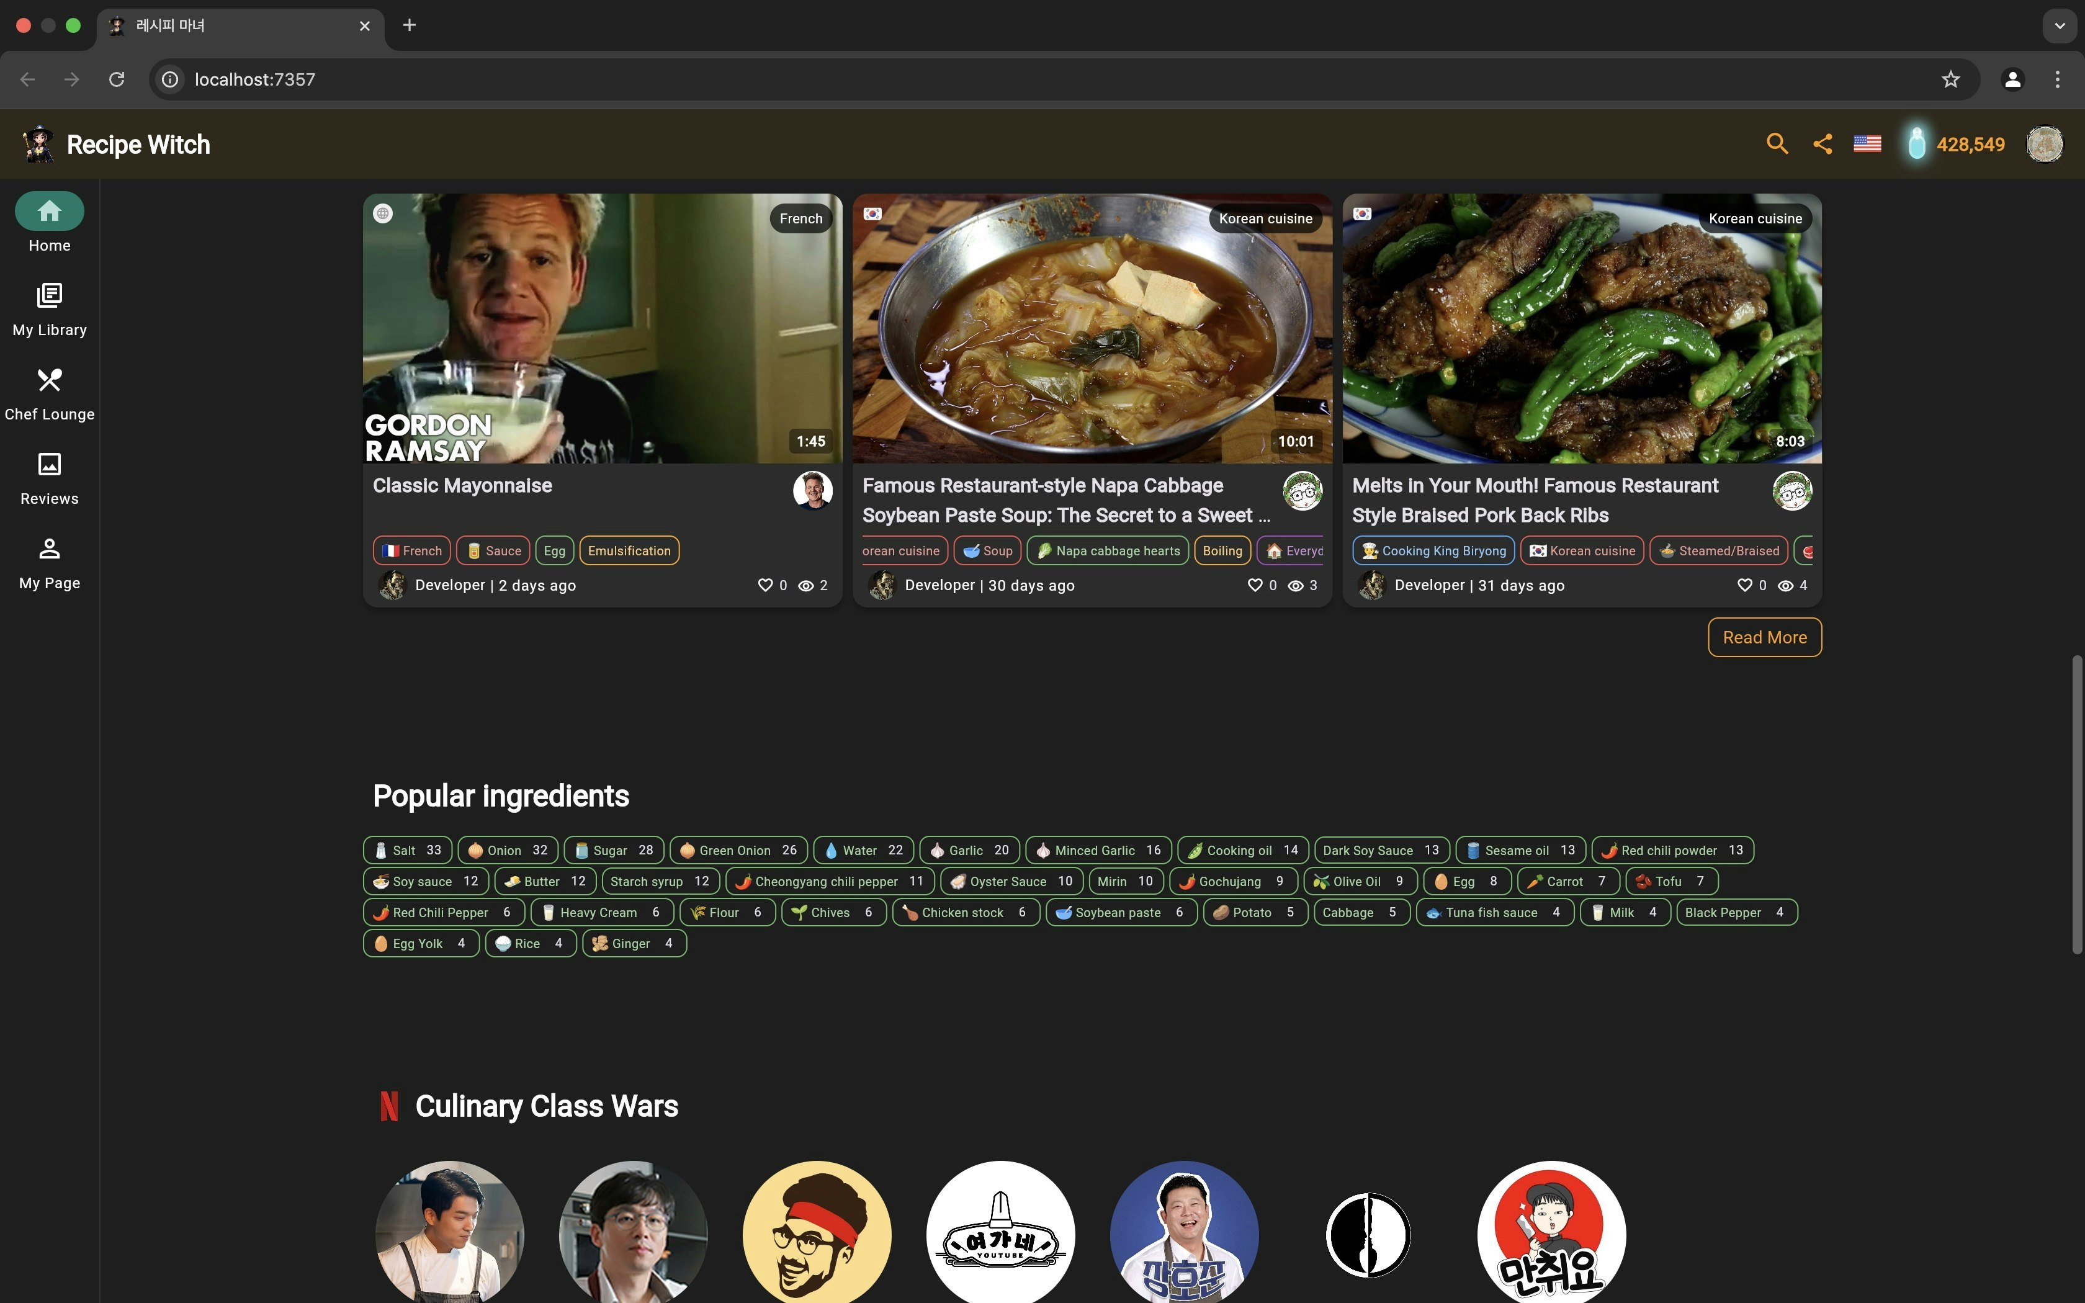The height and width of the screenshot is (1303, 2085).
Task: Change language via US flag icon
Action: 1867,144
